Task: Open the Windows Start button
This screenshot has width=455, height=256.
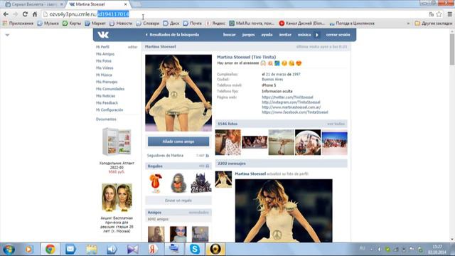Action: [9, 250]
